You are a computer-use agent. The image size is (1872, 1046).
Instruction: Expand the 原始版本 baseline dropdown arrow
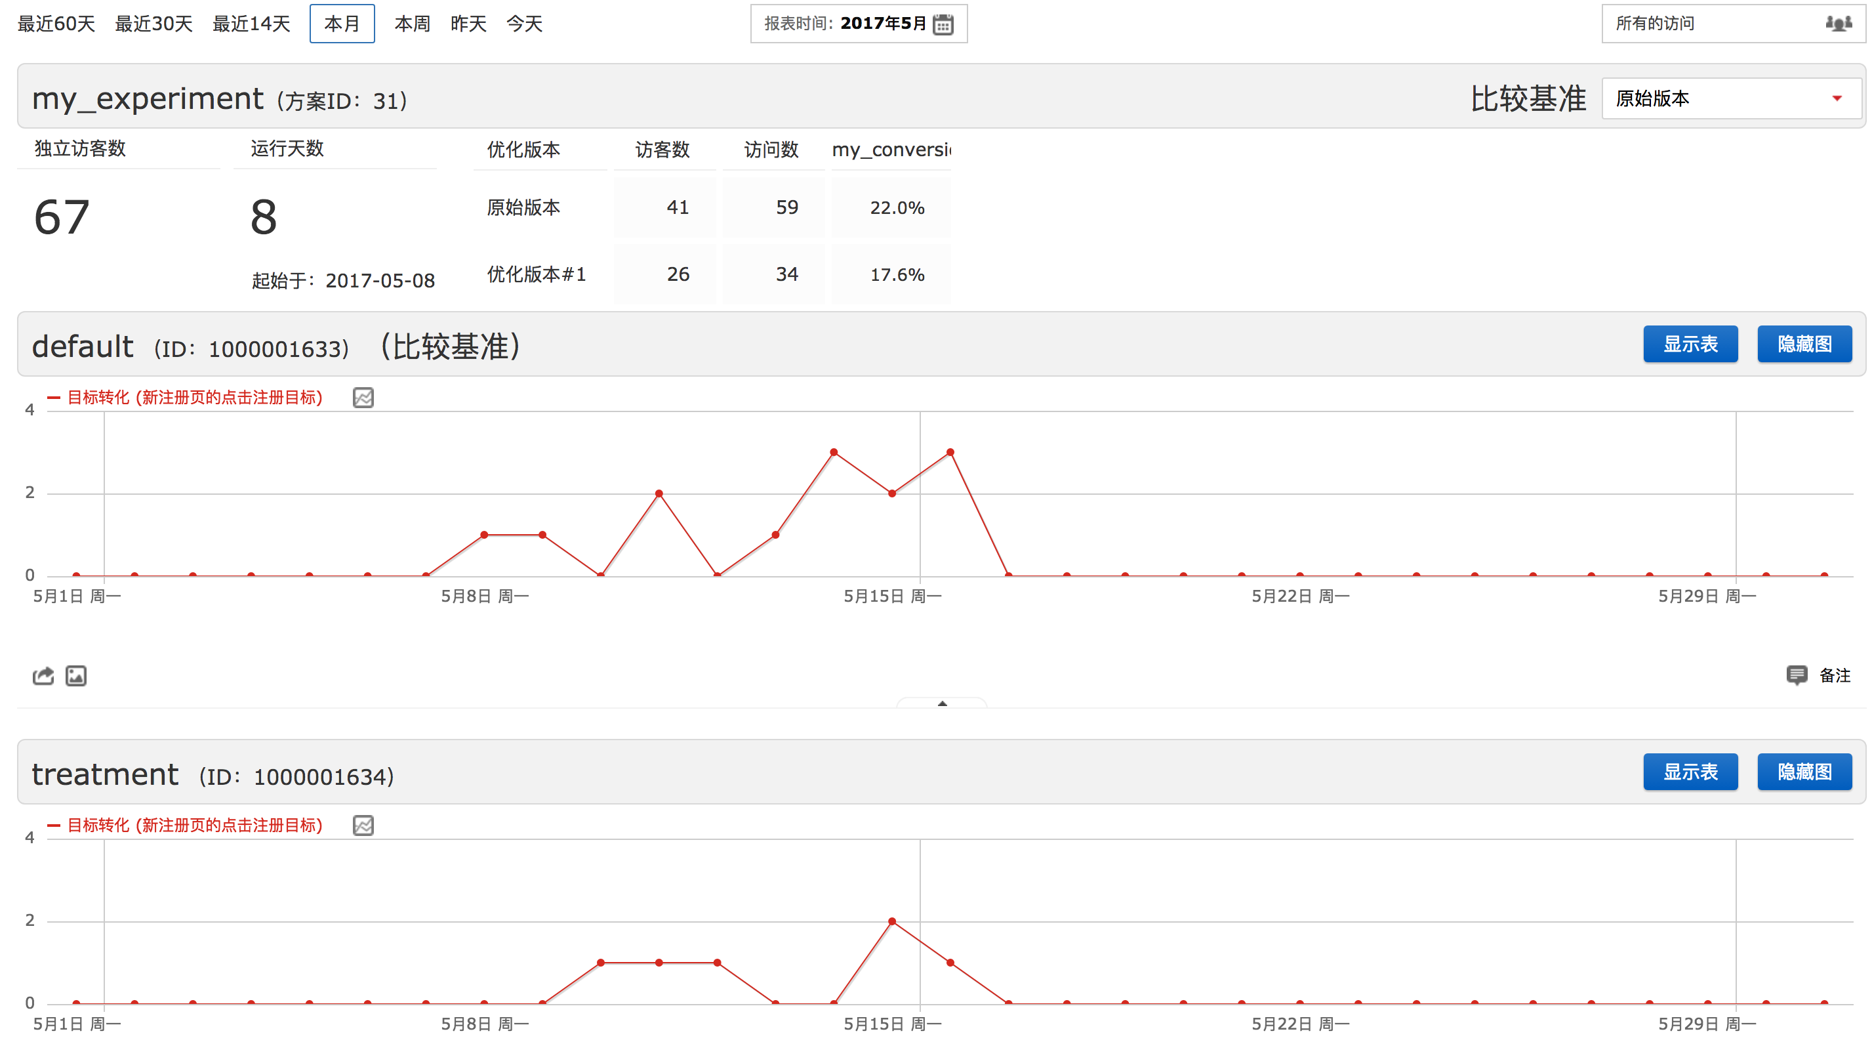[1837, 98]
